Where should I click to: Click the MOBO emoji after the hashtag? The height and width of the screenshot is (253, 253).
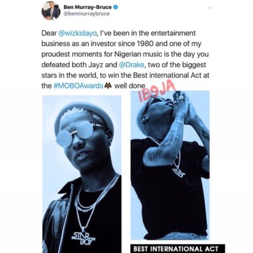[108, 86]
